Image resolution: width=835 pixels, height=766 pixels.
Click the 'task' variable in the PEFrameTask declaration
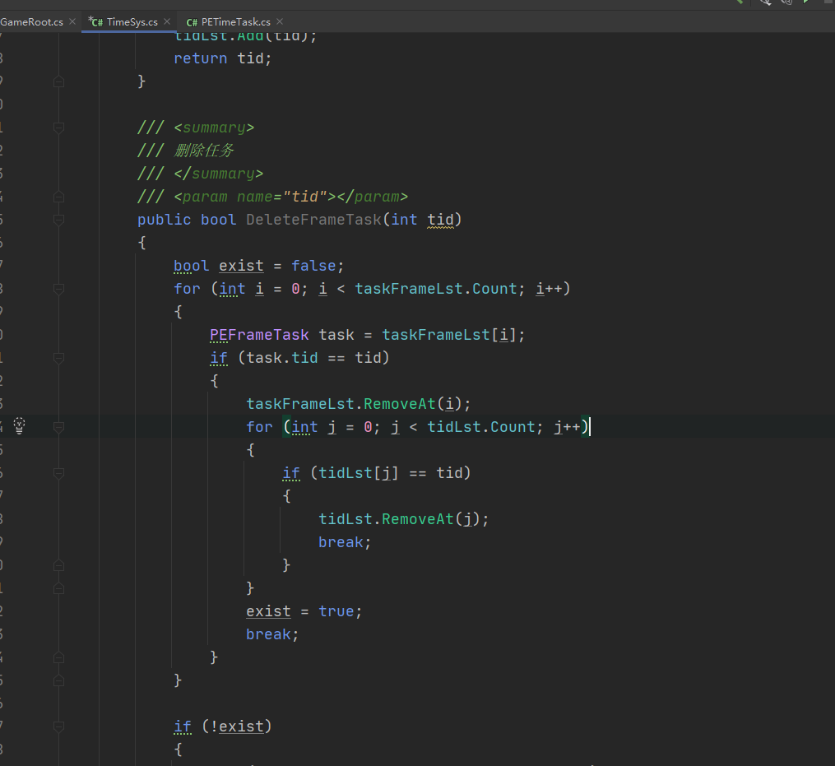[336, 335]
